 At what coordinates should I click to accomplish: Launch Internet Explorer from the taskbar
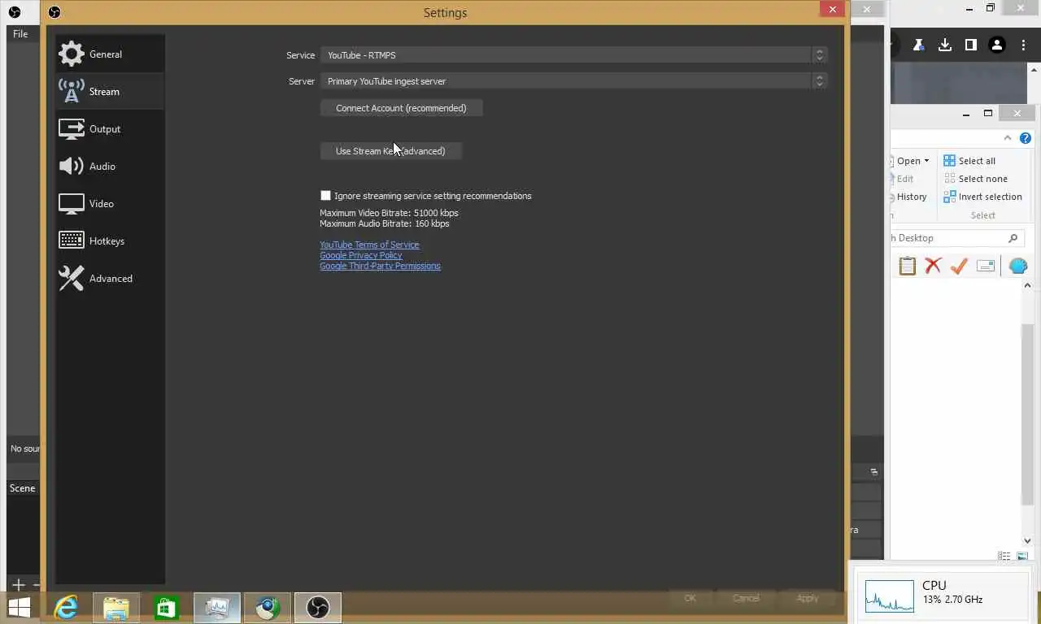(66, 607)
